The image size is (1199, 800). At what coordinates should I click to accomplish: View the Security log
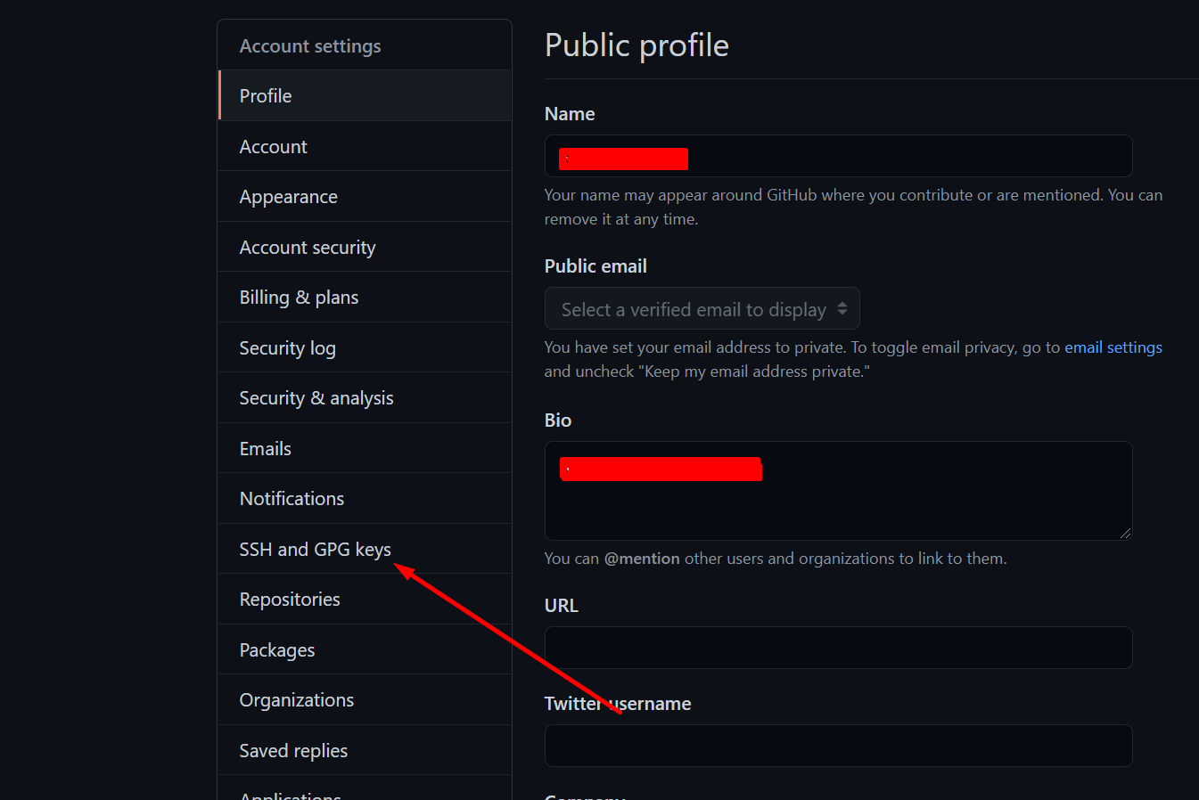point(287,347)
